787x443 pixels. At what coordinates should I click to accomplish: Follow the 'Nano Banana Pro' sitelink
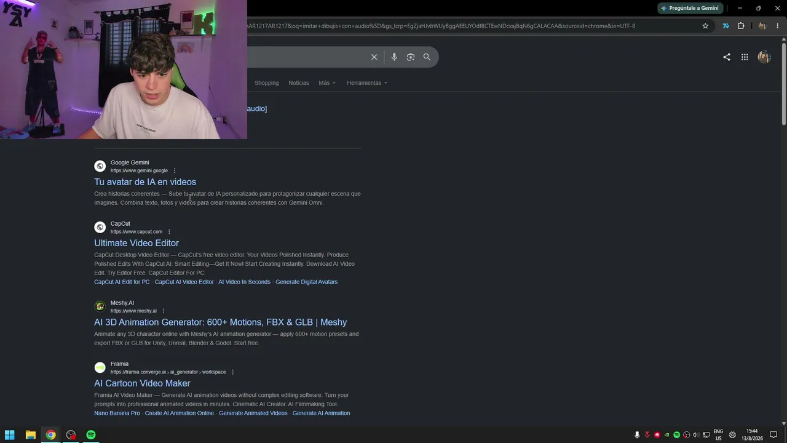(117, 413)
